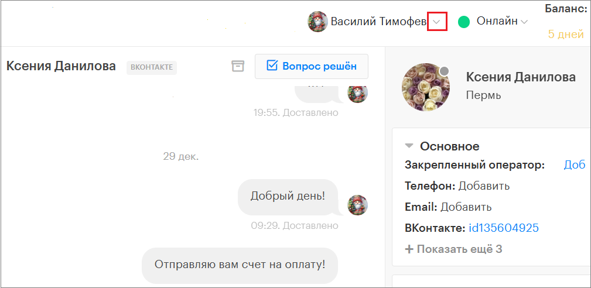Viewport: 591px width, 288px height.
Task: Click the checkmark icon in Вопрос решён
Action: 272,66
